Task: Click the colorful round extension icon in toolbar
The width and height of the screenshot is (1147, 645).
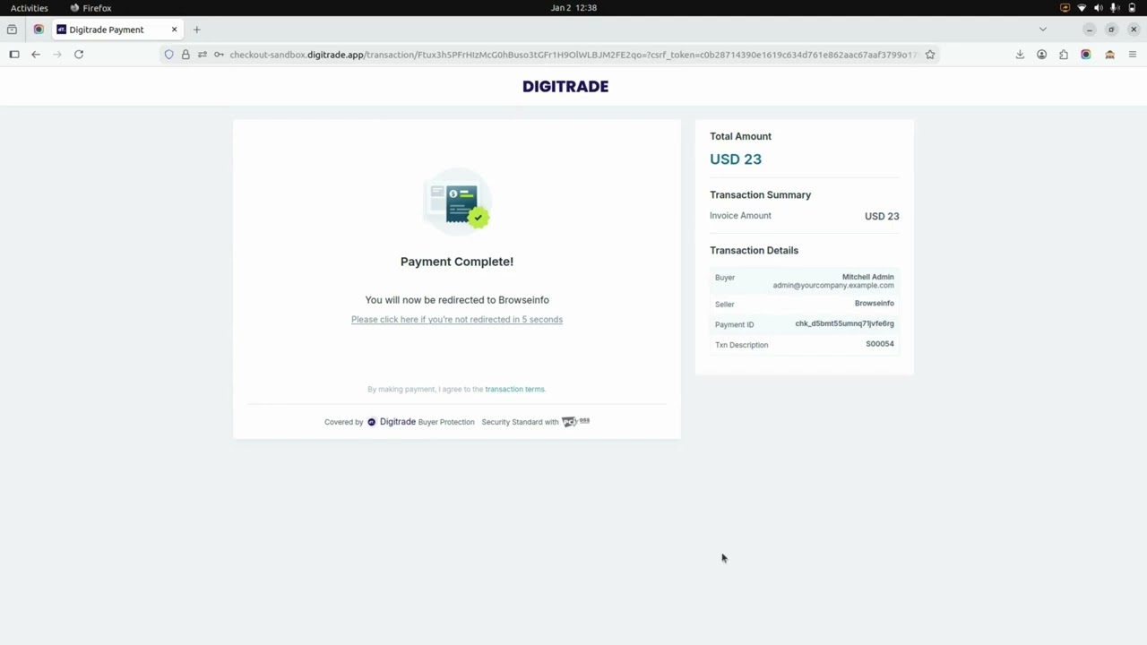Action: [x=1086, y=55]
